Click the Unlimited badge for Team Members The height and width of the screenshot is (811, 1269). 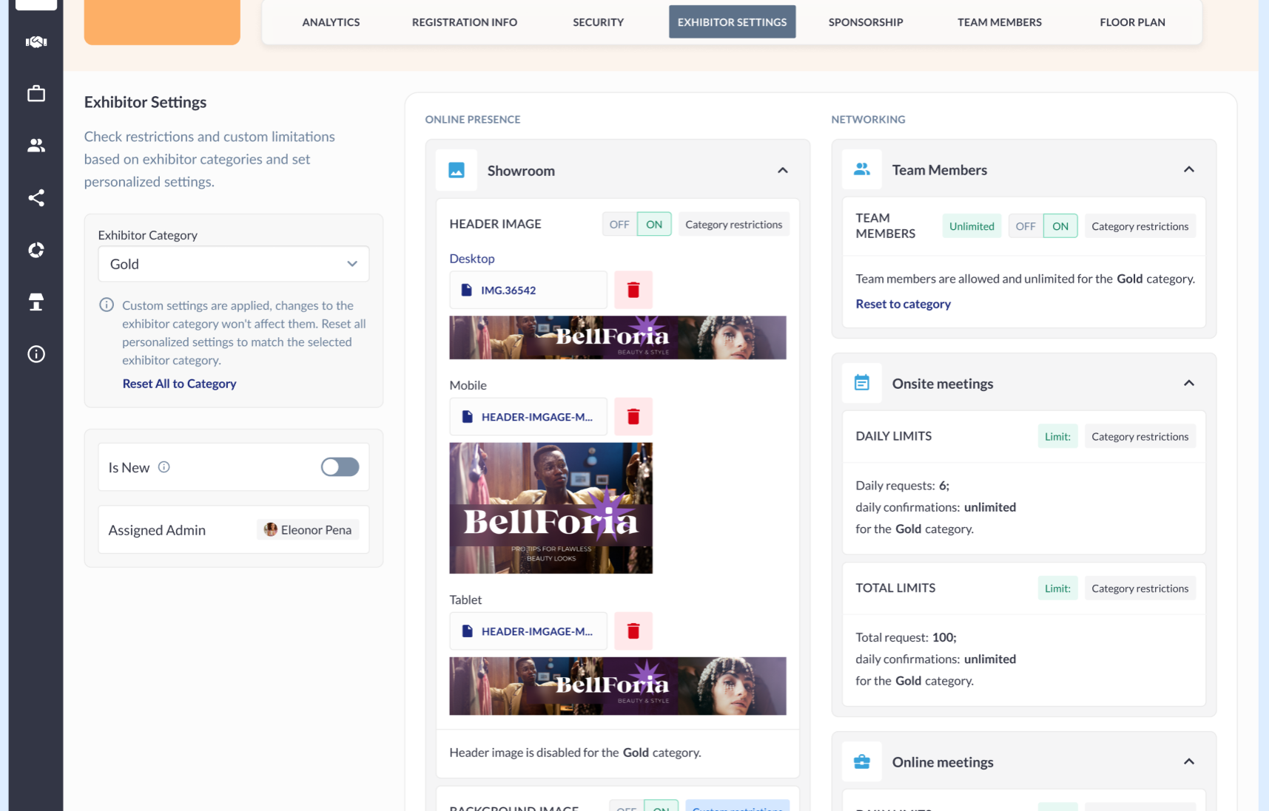[x=972, y=226]
